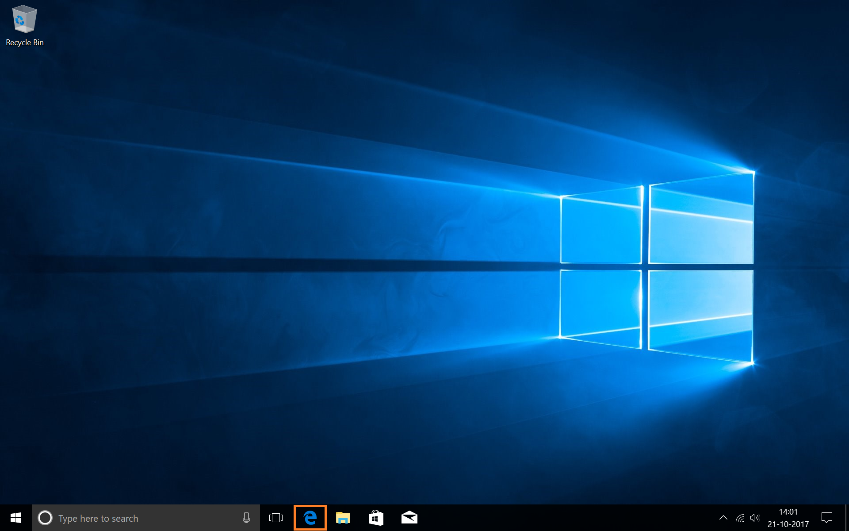This screenshot has height=531, width=849.
Task: Click the Cortana circle icon
Action: pyautogui.click(x=45, y=518)
